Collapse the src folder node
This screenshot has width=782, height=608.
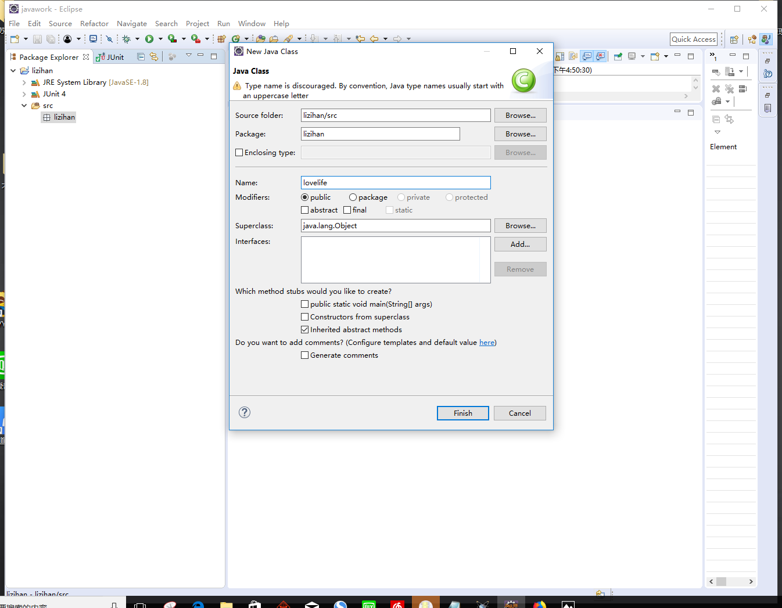pyautogui.click(x=24, y=106)
